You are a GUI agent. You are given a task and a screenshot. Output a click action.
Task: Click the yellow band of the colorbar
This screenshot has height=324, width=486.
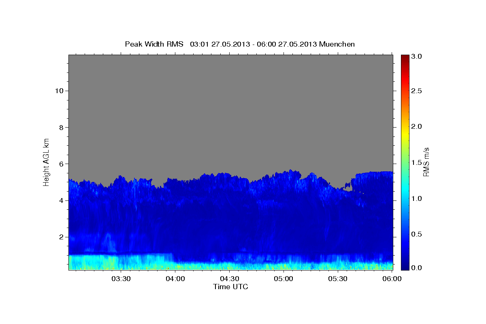[x=405, y=136]
